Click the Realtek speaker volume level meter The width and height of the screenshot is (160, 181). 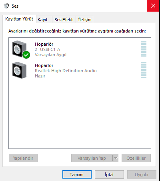point(144,70)
